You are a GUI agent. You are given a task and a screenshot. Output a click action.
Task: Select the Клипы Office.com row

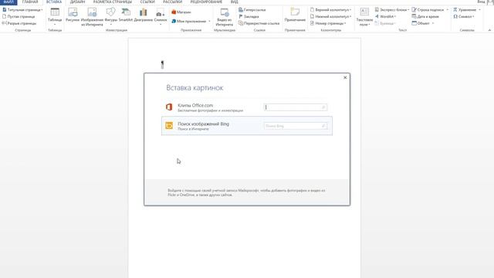247,107
